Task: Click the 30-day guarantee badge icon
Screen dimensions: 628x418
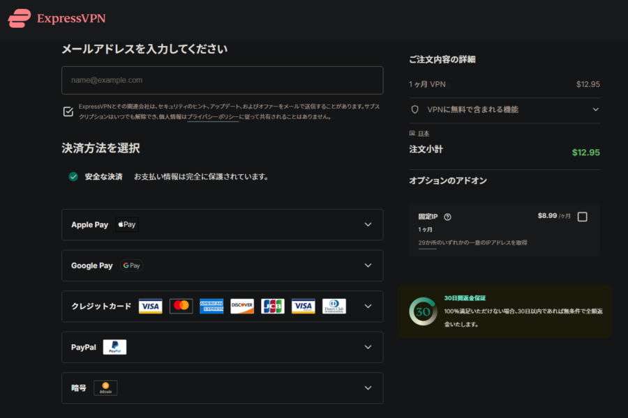Action: [x=423, y=311]
